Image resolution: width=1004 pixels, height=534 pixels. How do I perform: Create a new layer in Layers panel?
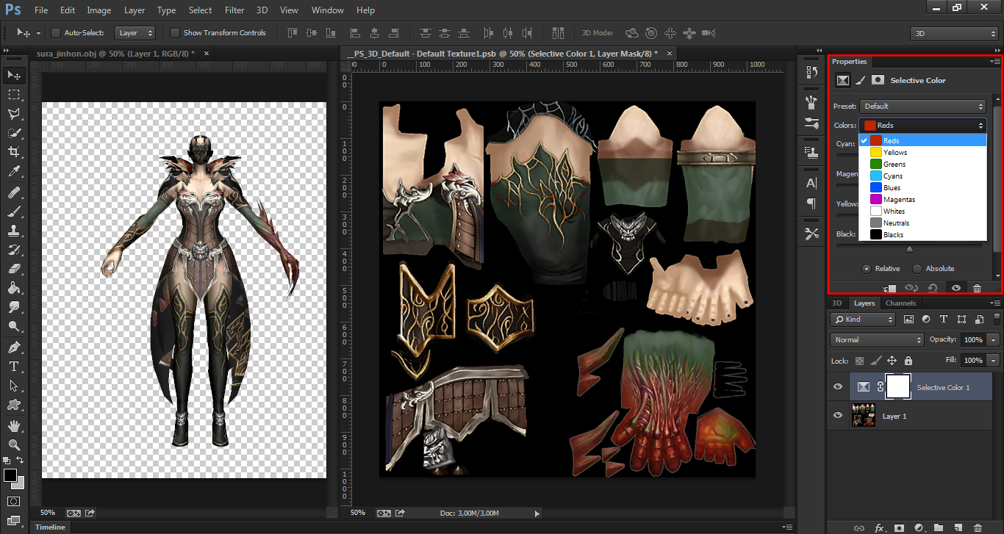tap(958, 527)
